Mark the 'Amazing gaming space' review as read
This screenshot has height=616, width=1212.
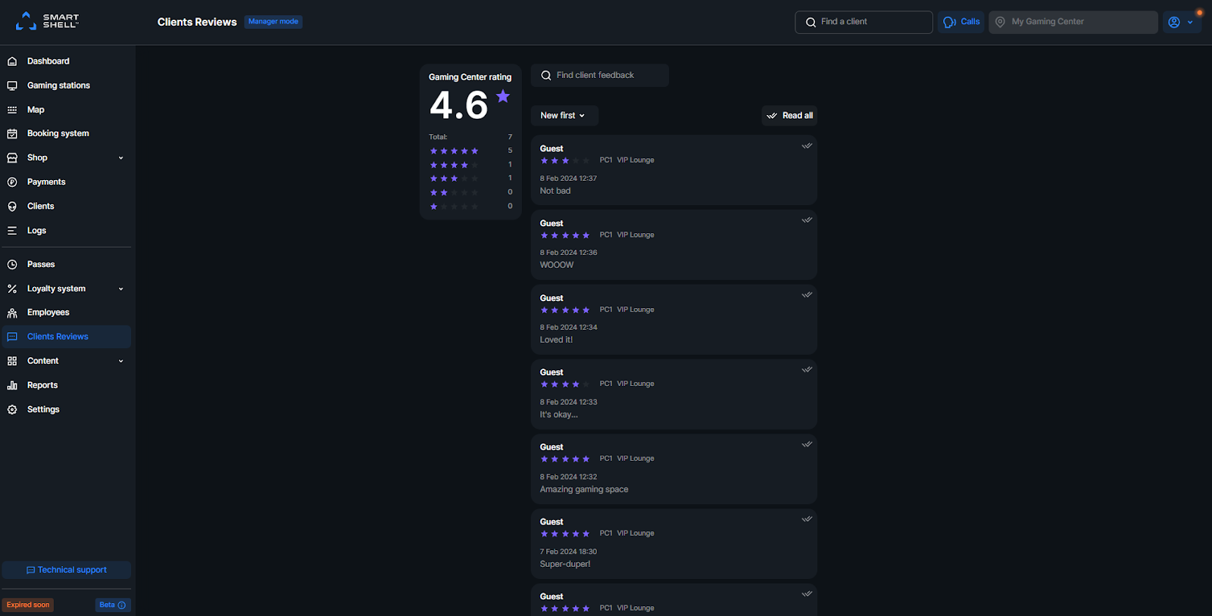[807, 444]
